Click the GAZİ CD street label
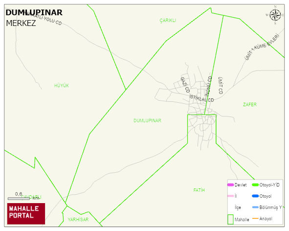The width and height of the screenshot is (289, 231). tap(185, 85)
